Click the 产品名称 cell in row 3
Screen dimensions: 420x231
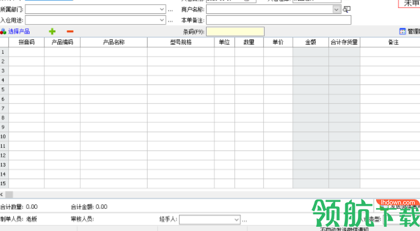tap(113, 71)
